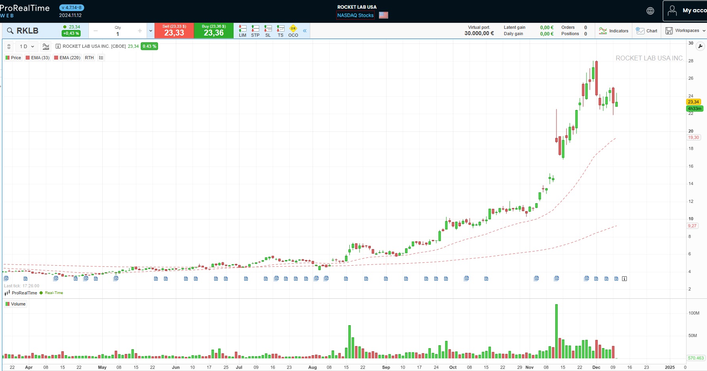Select the STP stop order tool
This screenshot has height=371, width=707.
[x=255, y=31]
